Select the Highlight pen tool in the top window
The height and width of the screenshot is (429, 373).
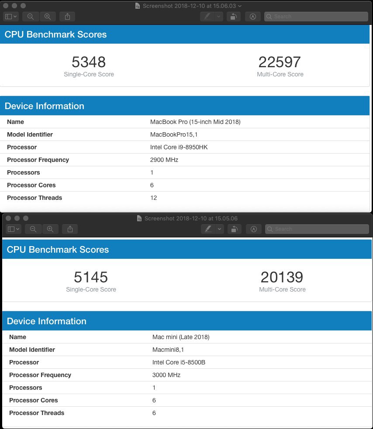(x=207, y=17)
